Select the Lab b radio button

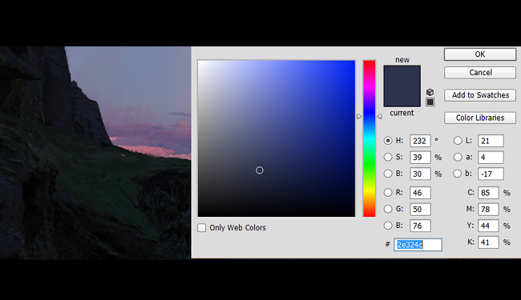(458, 174)
